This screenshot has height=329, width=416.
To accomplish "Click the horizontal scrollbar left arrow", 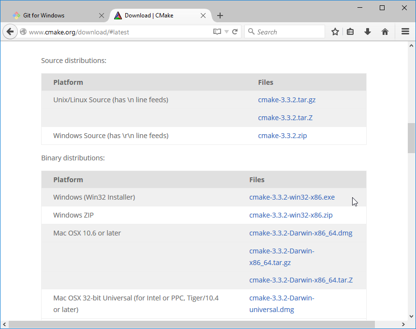I will pos(4,324).
